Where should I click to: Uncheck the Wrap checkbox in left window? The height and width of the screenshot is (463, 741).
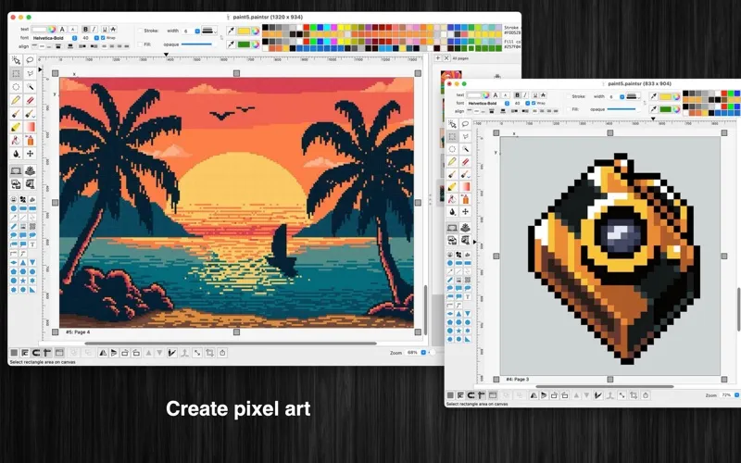click(103, 38)
